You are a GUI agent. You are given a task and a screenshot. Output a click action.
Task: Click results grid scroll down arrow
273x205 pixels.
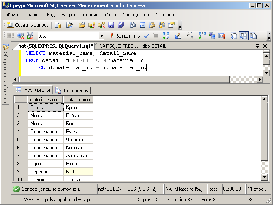coord(265,177)
